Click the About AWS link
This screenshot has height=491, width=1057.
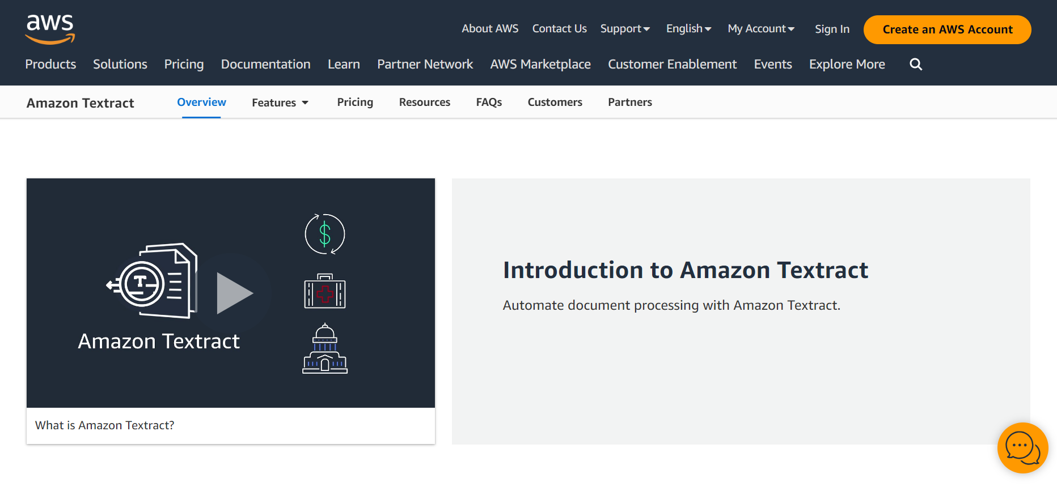490,29
